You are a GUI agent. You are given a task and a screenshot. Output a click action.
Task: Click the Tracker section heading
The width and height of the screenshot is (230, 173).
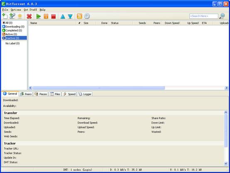pyautogui.click(x=10, y=144)
